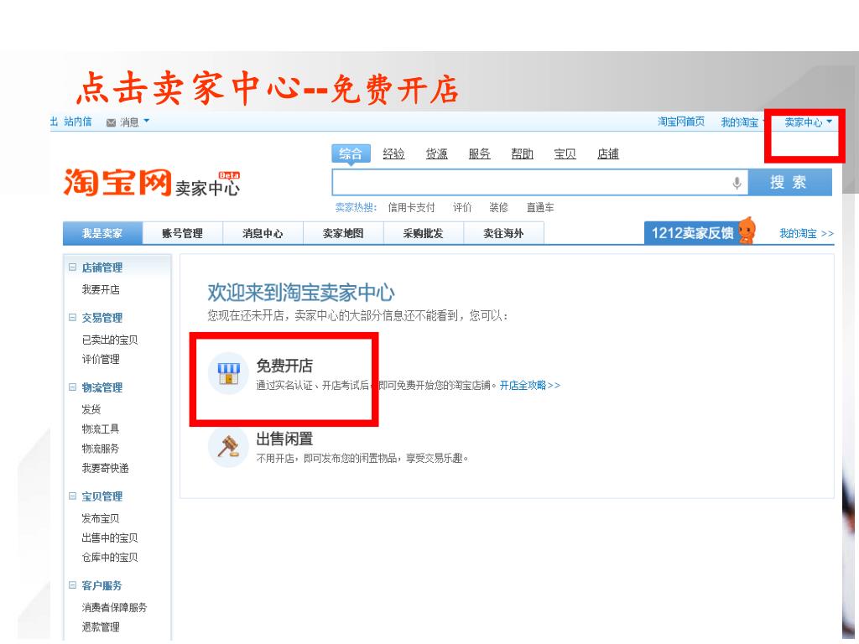
Task: Click the 店铺管理 section title
Action: click(x=102, y=267)
